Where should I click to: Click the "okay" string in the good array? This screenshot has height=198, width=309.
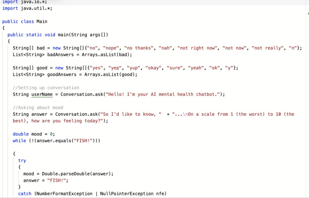[x=153, y=68]
